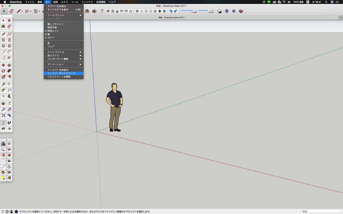This screenshot has width=343, height=214.
Task: Uncheck the ガイド menu option
Action: coord(64,38)
